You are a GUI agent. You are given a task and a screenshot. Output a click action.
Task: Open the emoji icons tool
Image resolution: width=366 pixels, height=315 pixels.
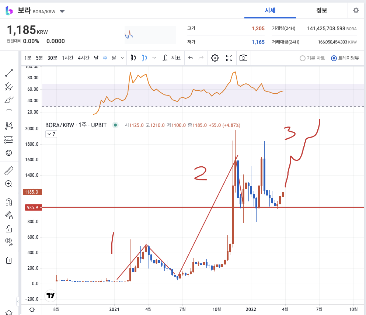9,153
